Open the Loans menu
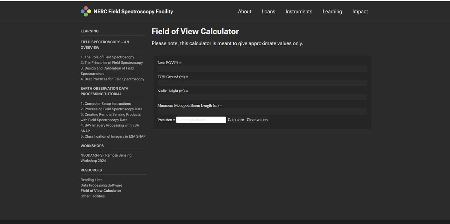450x224 pixels. tap(268, 12)
